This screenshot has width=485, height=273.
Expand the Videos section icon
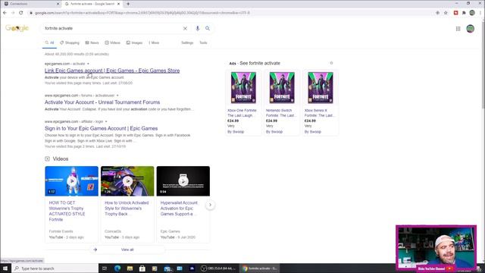(47, 158)
